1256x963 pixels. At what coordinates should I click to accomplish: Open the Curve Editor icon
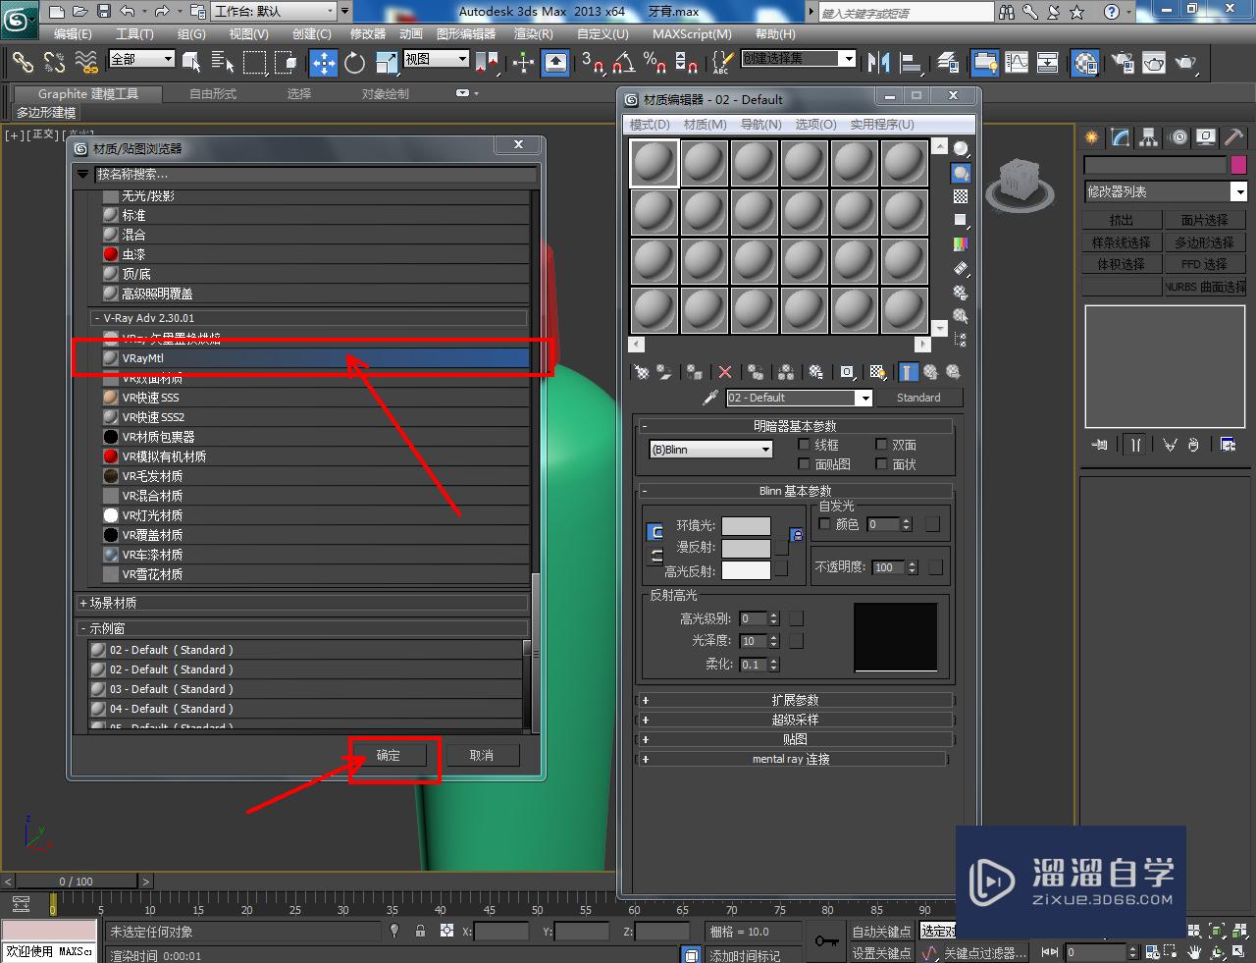pos(1017,63)
